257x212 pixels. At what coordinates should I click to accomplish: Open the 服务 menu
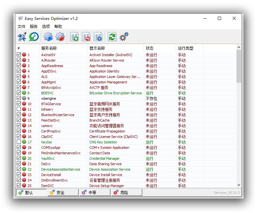[x=34, y=26]
